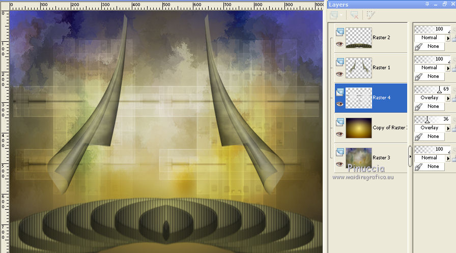Click the horizontal ruler above the canvas
The width and height of the screenshot is (456, 253).
166,5
